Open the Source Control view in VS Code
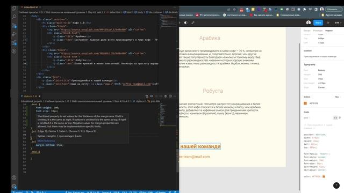 pyautogui.click(x=14, y=25)
